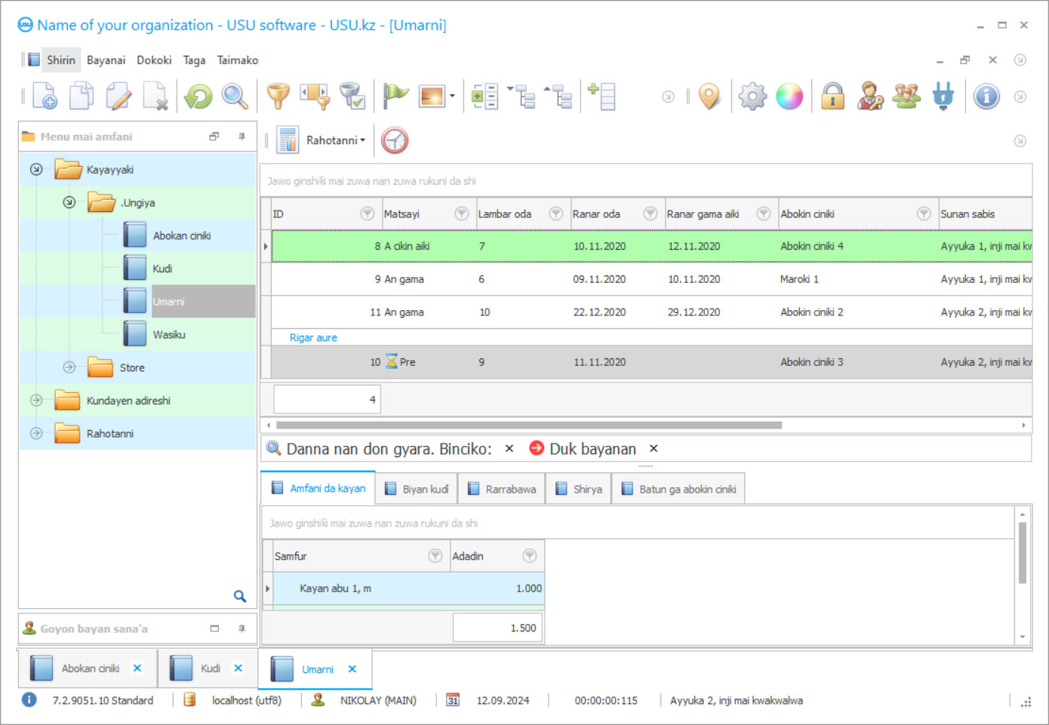Click the Rigar aure group link
Viewport: 1049px width, 725px height.
pyautogui.click(x=313, y=337)
